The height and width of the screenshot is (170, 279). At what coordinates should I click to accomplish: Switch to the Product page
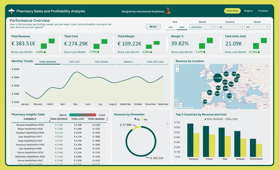click(x=263, y=11)
